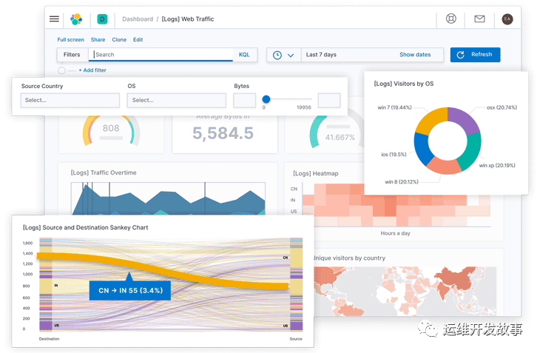Click the 808 gauge value
Image resolution: width=540 pixels, height=353 pixels.
tap(111, 128)
